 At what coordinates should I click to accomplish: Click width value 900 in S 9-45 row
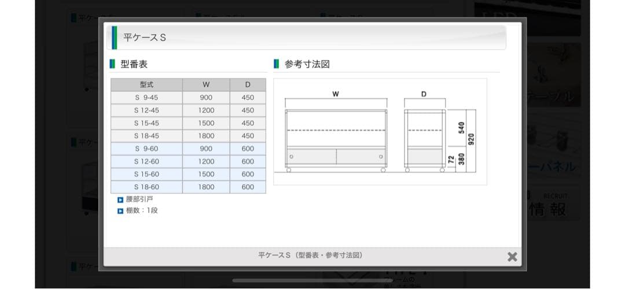(x=206, y=98)
